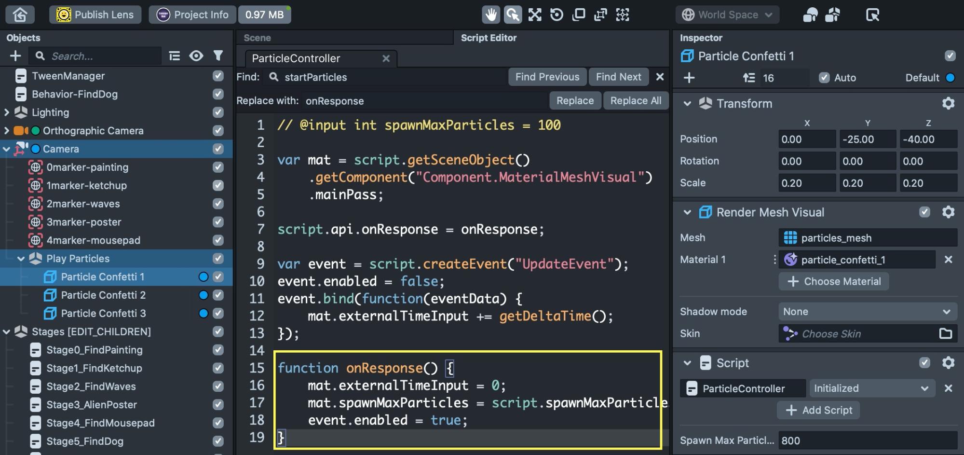964x455 pixels.
Task: Select the multi-transform tool icon
Action: pos(600,15)
